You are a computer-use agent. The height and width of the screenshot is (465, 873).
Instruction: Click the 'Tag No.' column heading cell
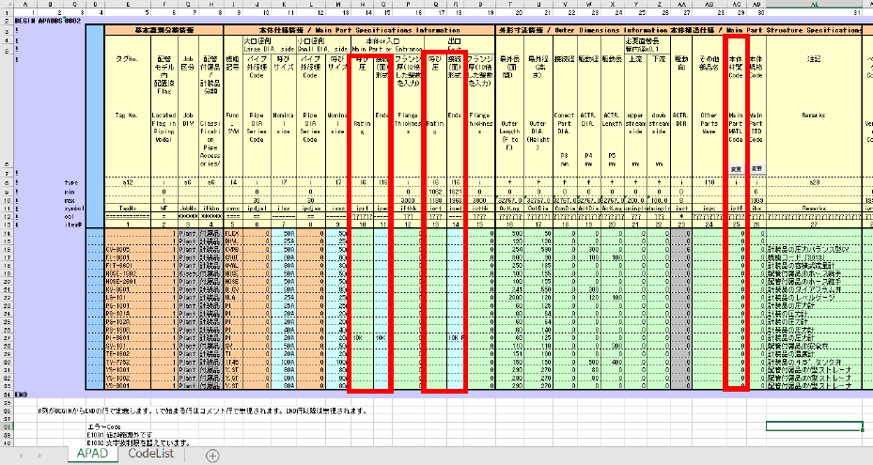point(128,116)
